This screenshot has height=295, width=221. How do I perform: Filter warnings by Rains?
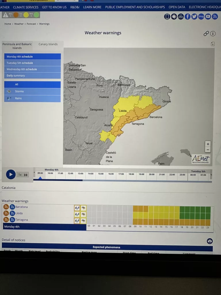click(x=18, y=98)
